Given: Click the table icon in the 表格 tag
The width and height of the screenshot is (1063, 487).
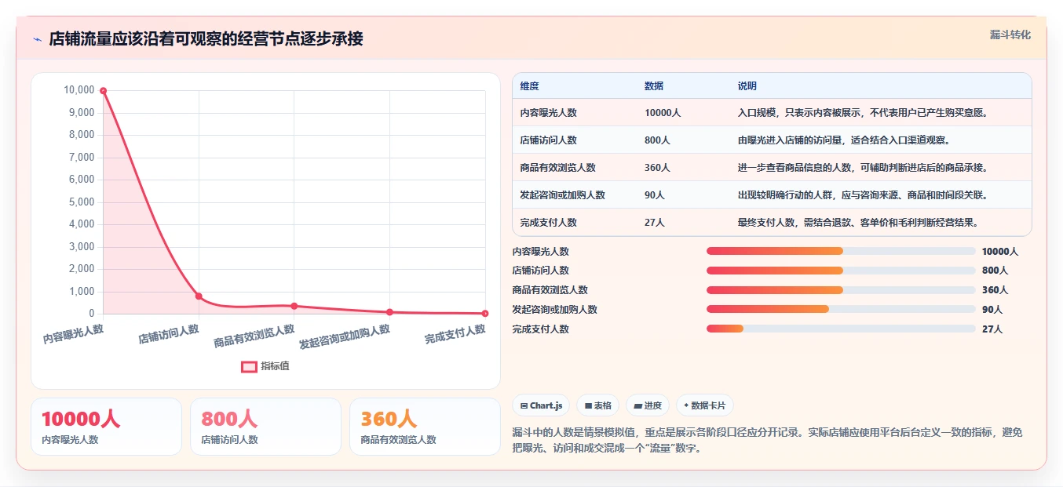Looking at the screenshot, I should (588, 406).
